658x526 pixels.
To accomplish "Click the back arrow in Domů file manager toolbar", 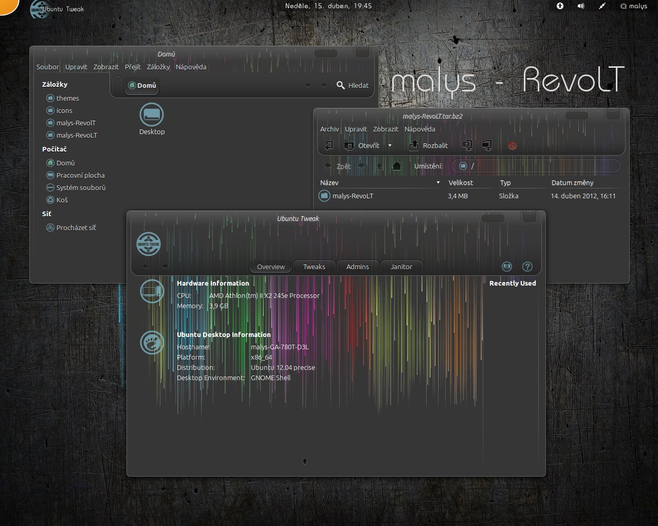I will coord(308,85).
